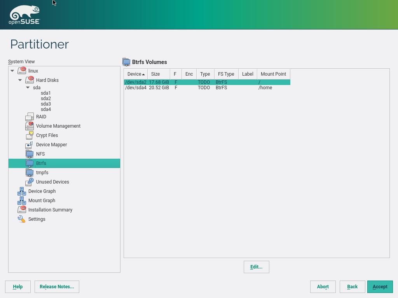
Task: Select the sda3 partition in tree
Action: (x=46, y=104)
